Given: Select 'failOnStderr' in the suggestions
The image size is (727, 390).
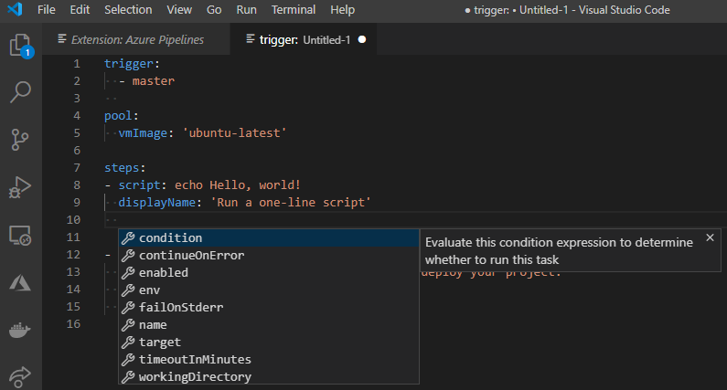Looking at the screenshot, I should tap(181, 307).
